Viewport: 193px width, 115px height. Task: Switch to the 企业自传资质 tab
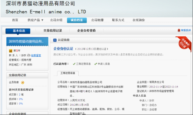[86, 31]
